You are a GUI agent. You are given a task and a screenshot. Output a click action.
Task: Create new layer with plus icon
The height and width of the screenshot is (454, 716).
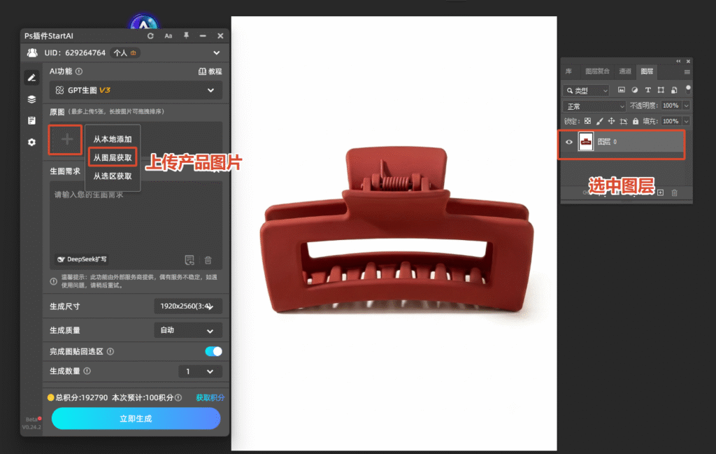(660, 193)
